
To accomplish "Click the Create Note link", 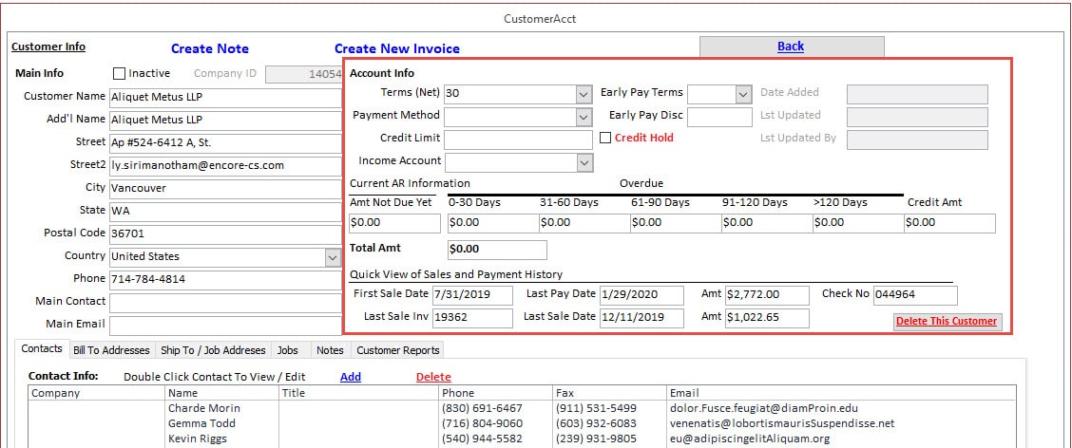I will point(210,48).
